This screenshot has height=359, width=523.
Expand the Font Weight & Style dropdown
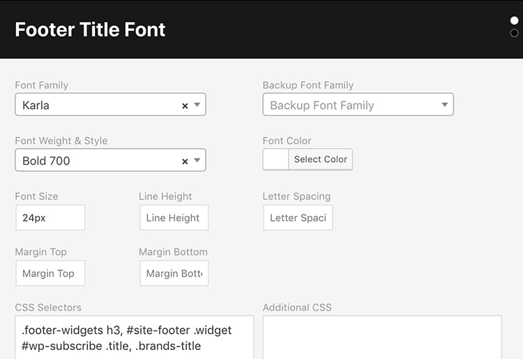[197, 161]
